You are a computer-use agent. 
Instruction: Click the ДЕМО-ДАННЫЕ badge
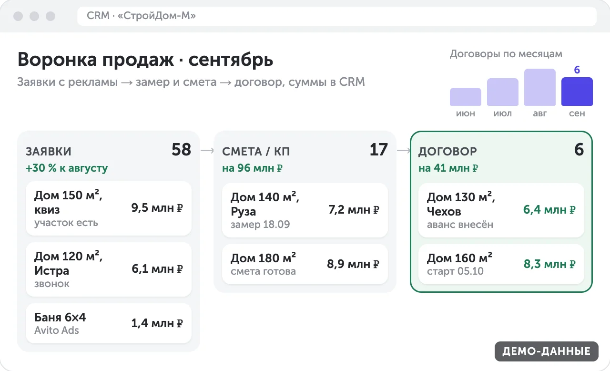coord(546,351)
